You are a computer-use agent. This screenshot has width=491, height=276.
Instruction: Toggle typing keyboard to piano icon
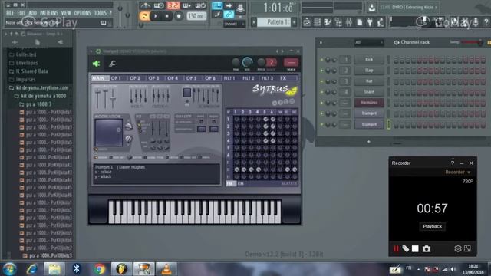pyautogui.click(x=217, y=5)
